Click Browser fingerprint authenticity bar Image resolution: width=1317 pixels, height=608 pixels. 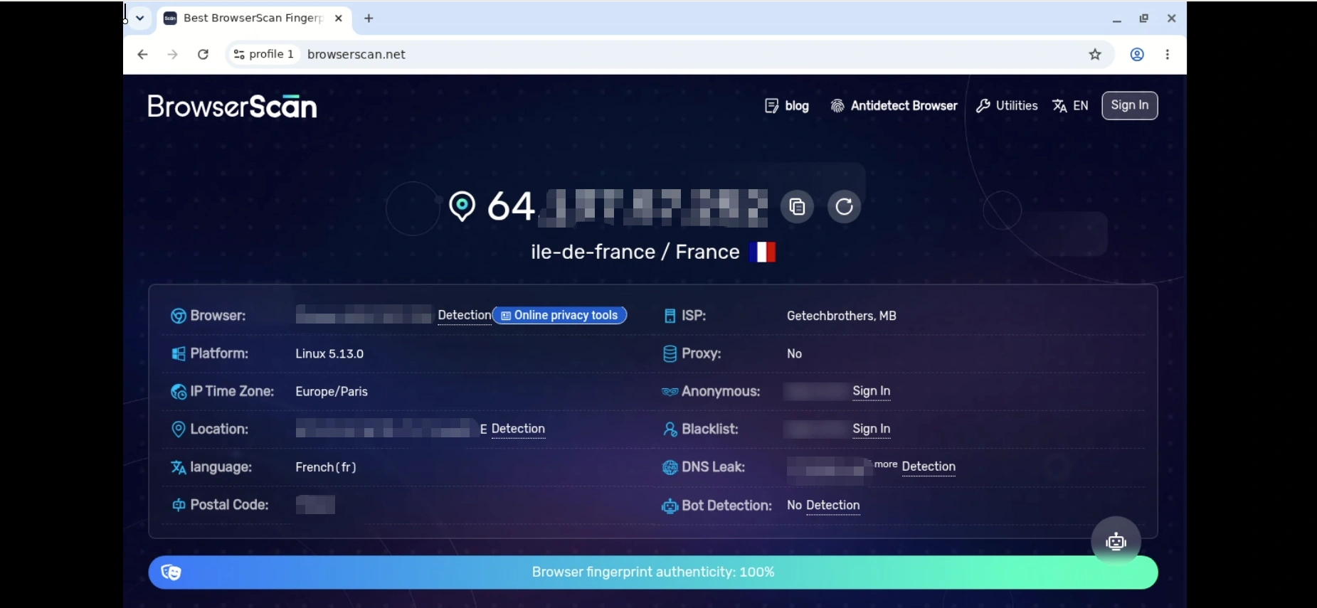tap(653, 572)
